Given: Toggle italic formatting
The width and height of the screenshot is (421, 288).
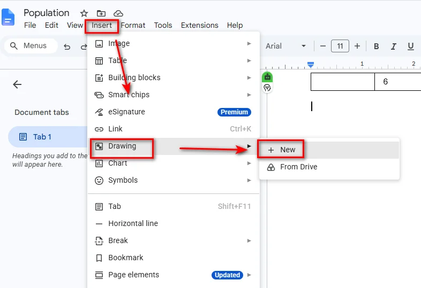Looking at the screenshot, I should pos(393,46).
